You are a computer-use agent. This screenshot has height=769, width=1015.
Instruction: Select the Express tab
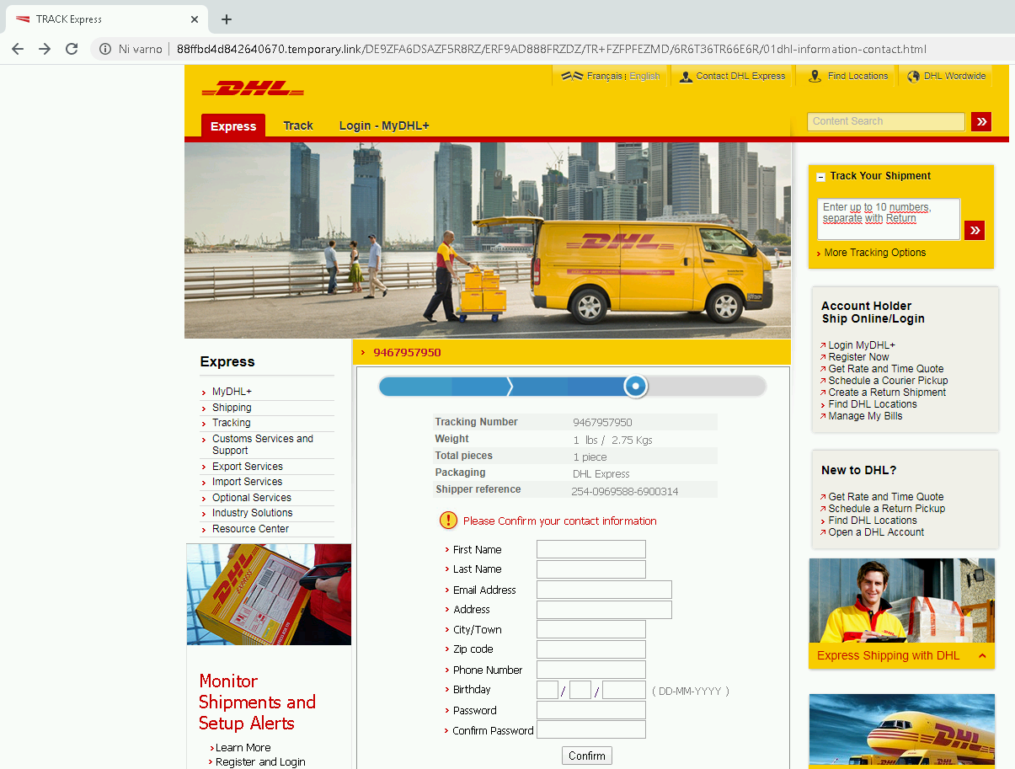click(233, 125)
